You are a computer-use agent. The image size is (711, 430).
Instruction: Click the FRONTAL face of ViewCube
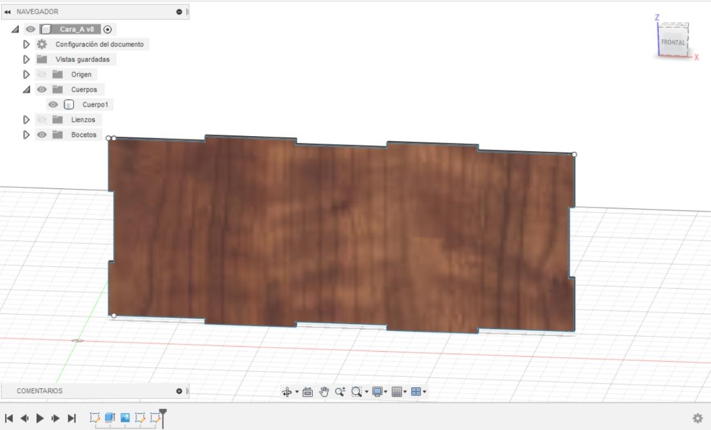tap(673, 42)
